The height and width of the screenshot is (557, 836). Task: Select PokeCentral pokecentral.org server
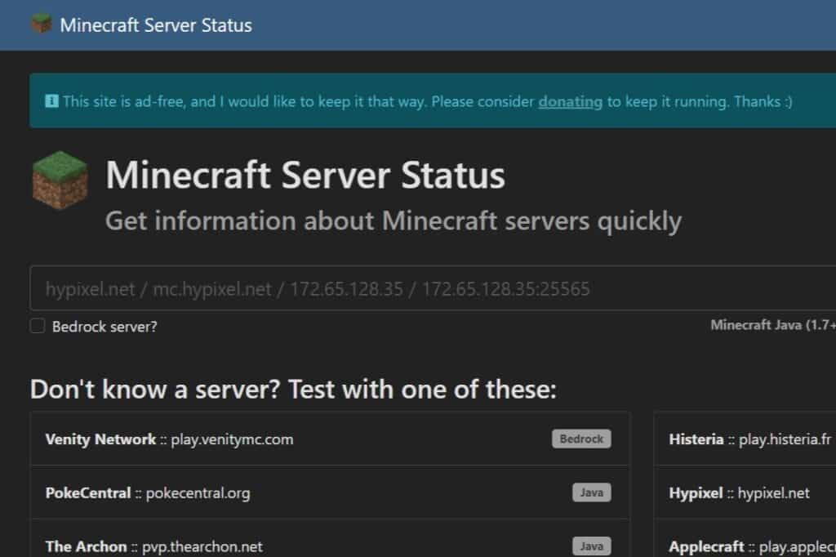330,492
